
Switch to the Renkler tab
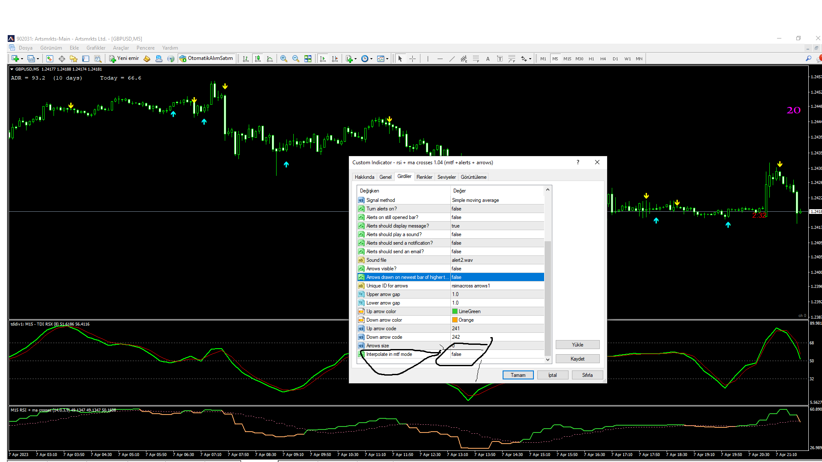point(424,177)
